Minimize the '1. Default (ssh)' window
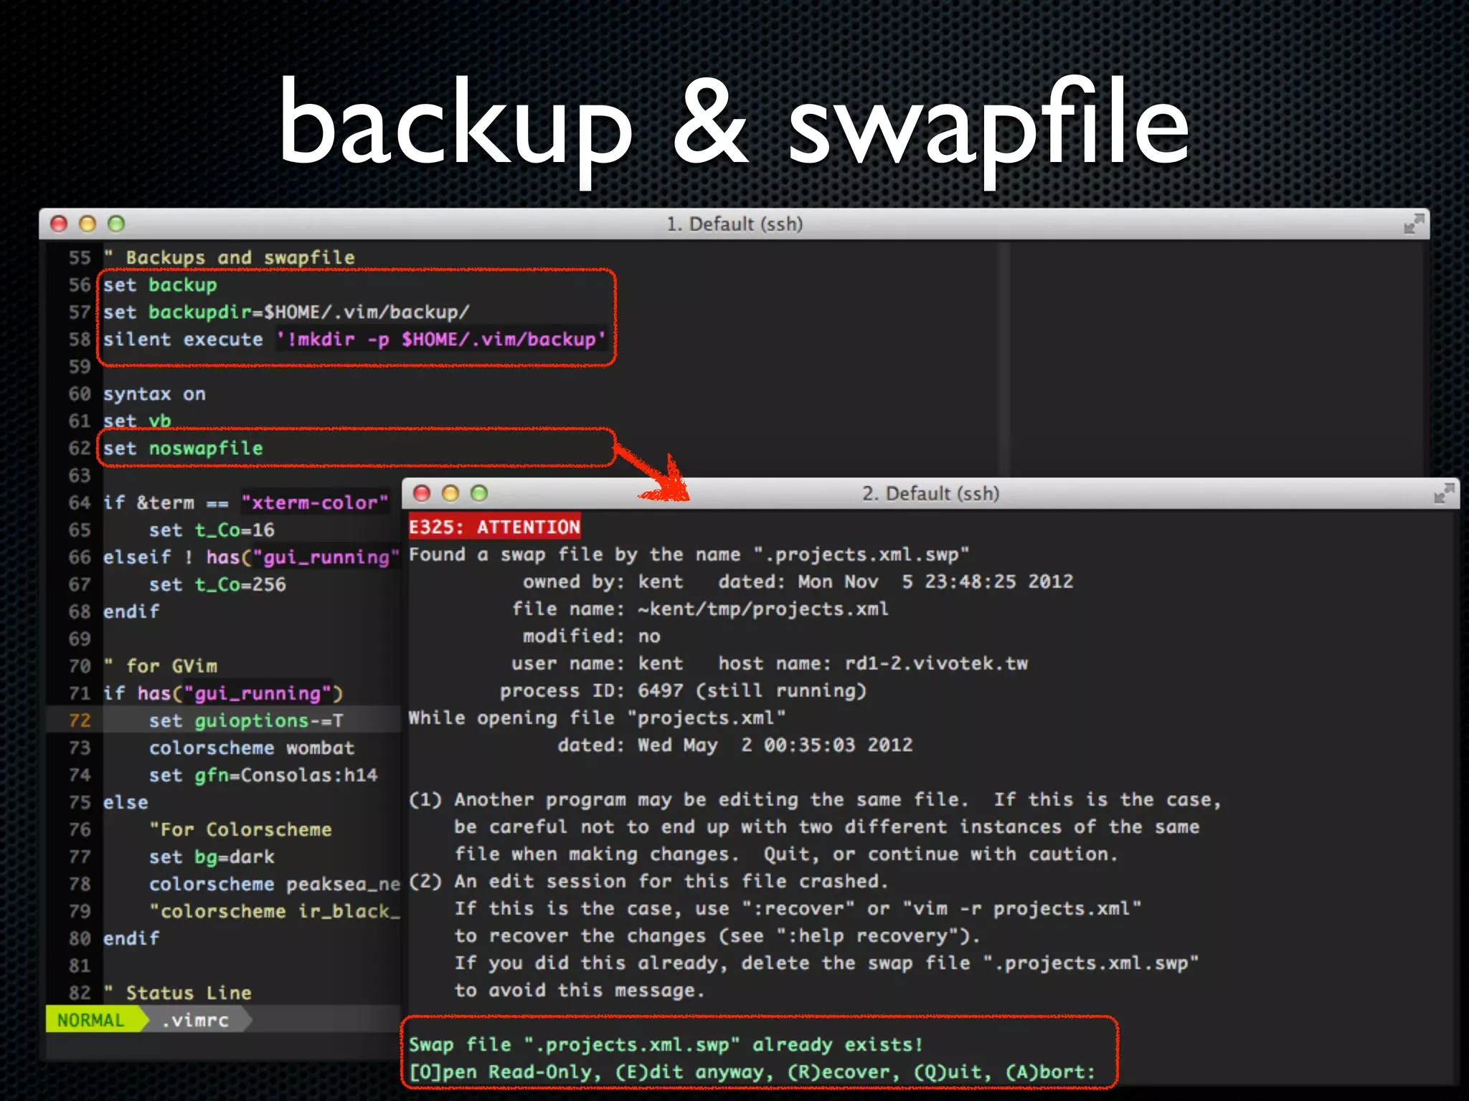The width and height of the screenshot is (1469, 1101). tap(88, 224)
